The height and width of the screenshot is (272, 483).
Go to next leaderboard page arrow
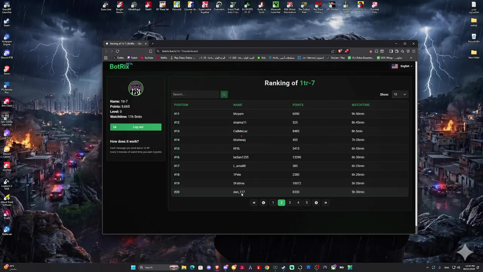coord(316,203)
